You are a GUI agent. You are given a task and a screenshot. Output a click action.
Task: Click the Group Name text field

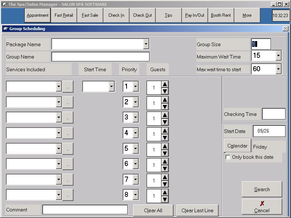[x=100, y=57]
